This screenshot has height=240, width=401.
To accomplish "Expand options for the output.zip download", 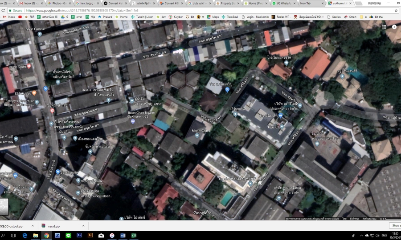I will click(x=33, y=226).
